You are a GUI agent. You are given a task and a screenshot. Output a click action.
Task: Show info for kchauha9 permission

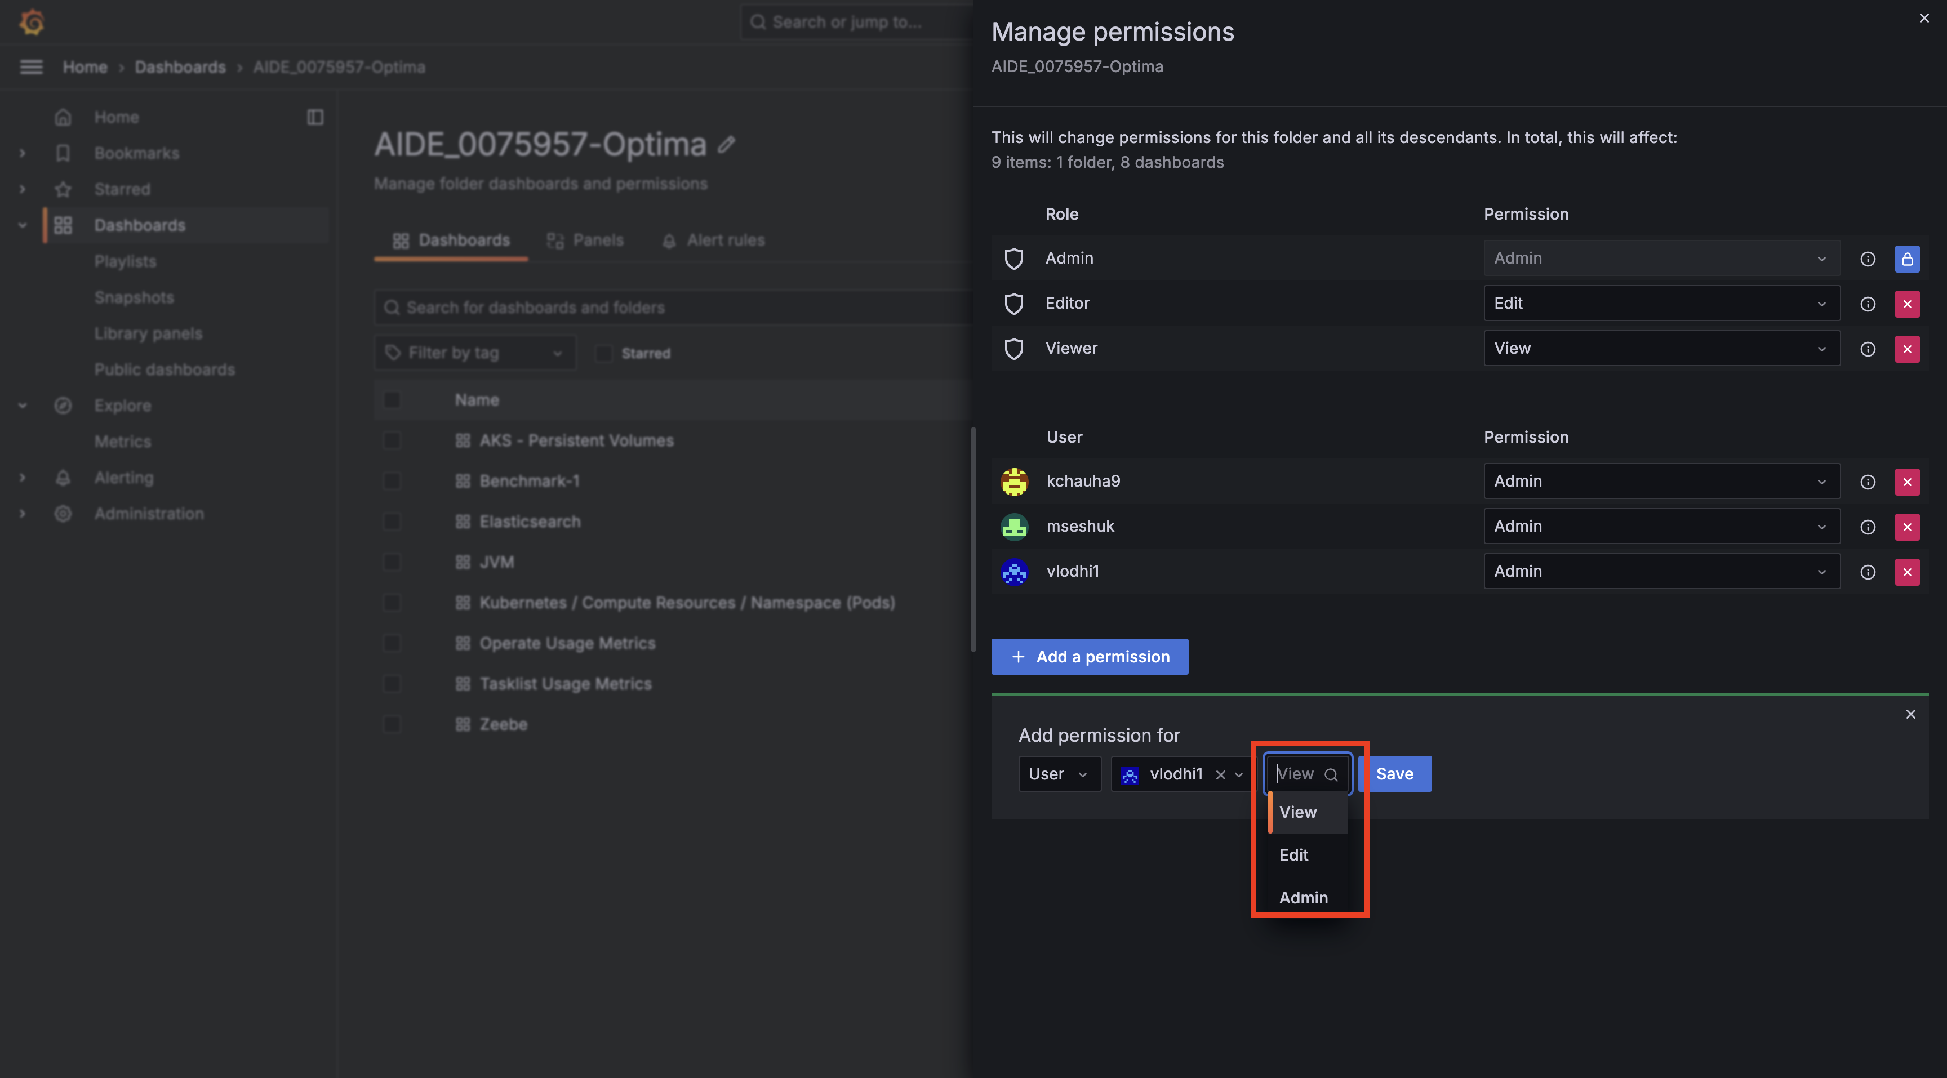click(1868, 482)
